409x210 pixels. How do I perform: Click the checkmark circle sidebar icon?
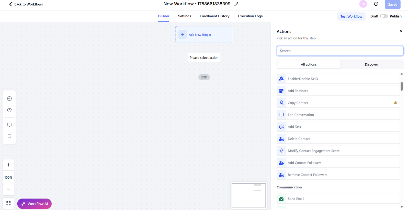tap(9, 98)
